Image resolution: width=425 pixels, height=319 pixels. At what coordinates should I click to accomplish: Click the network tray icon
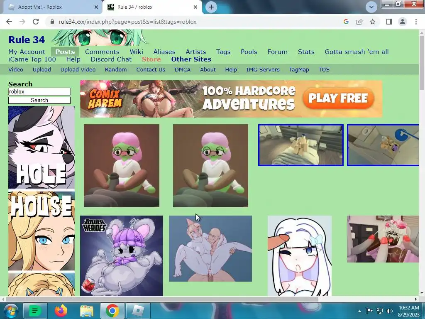coord(380,311)
